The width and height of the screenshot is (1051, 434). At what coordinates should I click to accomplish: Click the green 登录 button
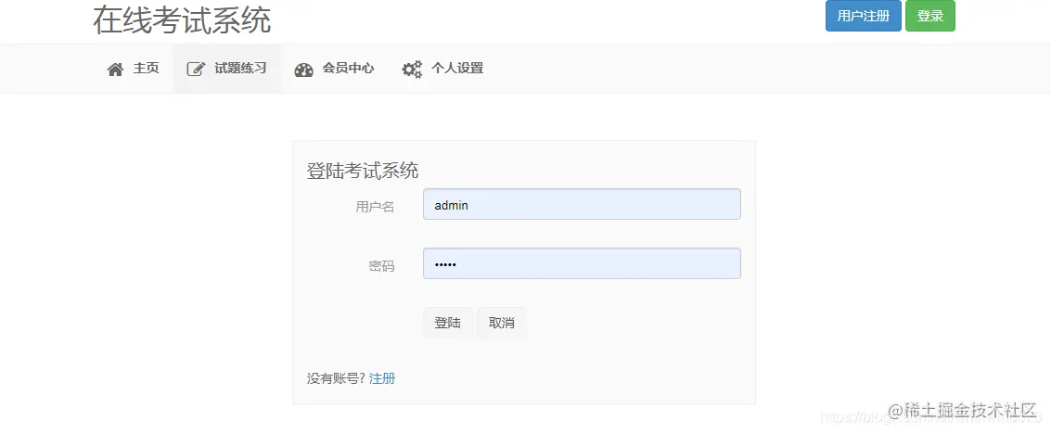[930, 16]
